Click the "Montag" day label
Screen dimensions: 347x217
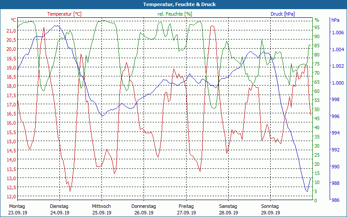pos(17,206)
